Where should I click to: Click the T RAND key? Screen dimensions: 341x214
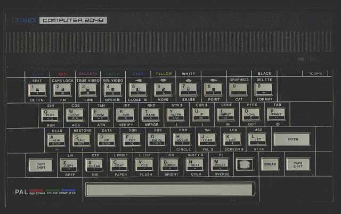pos(150,115)
